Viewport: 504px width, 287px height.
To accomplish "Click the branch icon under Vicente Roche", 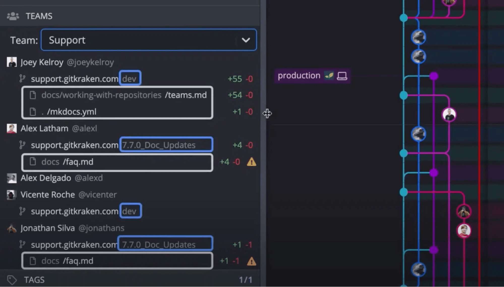I will (x=22, y=211).
